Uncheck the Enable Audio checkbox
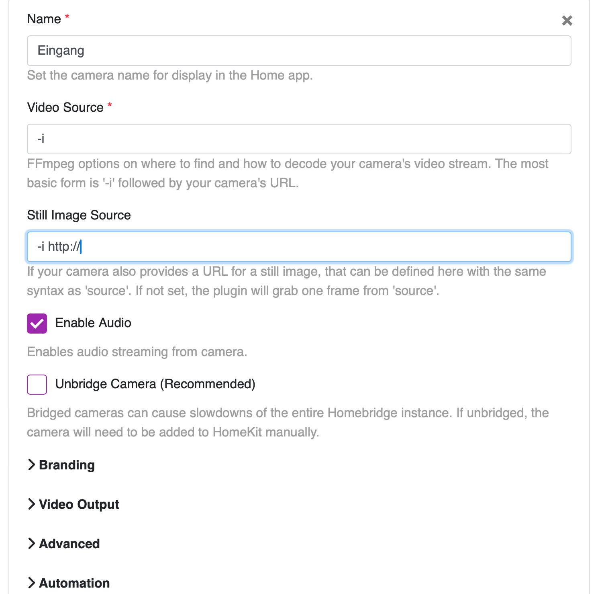 tap(37, 324)
